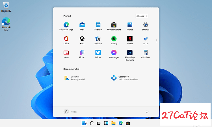
Task: Launch the Office app
Action: [66, 40]
